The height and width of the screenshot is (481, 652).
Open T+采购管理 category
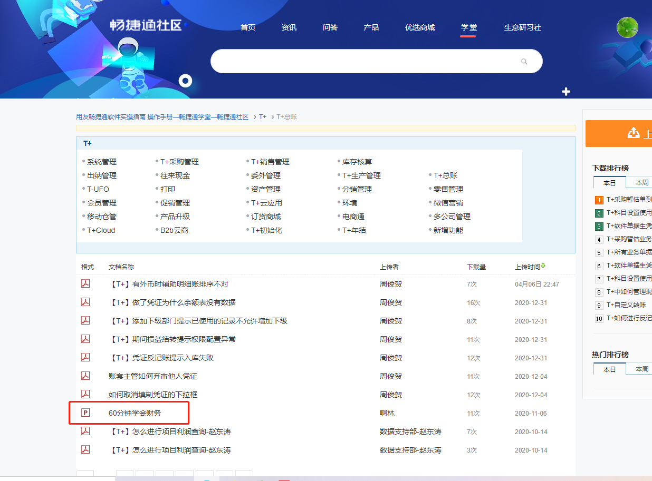pyautogui.click(x=180, y=162)
